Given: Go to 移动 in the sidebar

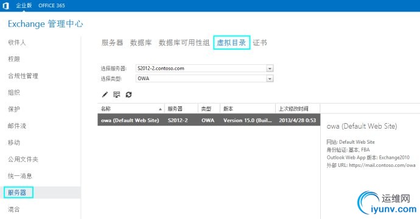Looking at the screenshot, I should 14,143.
